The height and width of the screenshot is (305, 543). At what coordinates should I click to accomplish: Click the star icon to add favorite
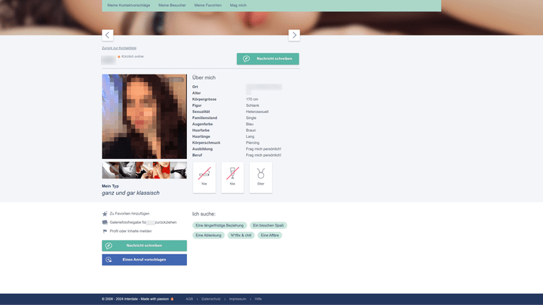pyautogui.click(x=105, y=214)
